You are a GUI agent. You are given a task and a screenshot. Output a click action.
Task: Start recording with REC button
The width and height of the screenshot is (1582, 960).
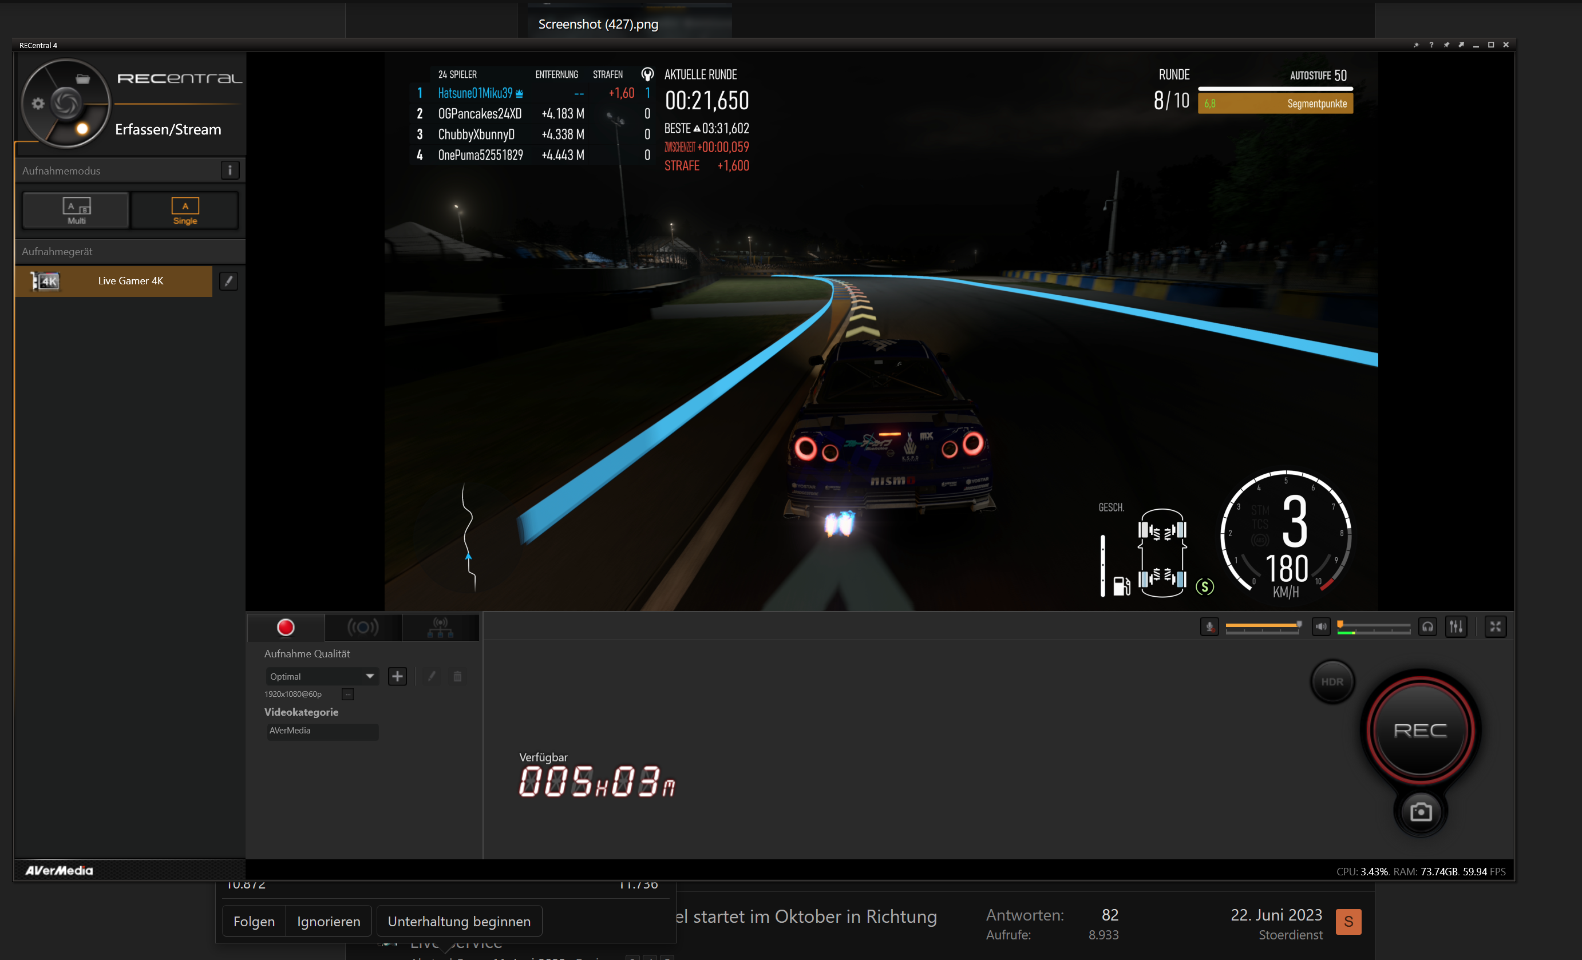1419,730
